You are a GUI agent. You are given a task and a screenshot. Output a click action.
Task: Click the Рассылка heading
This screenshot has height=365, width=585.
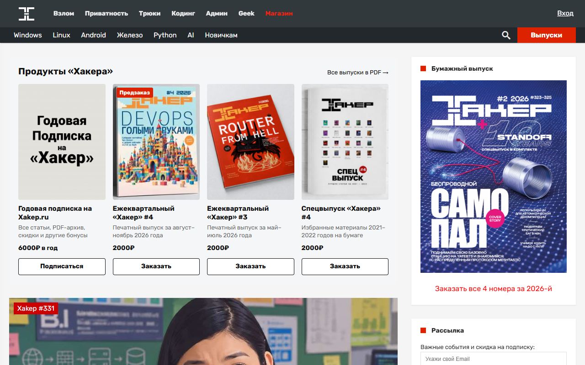447,330
